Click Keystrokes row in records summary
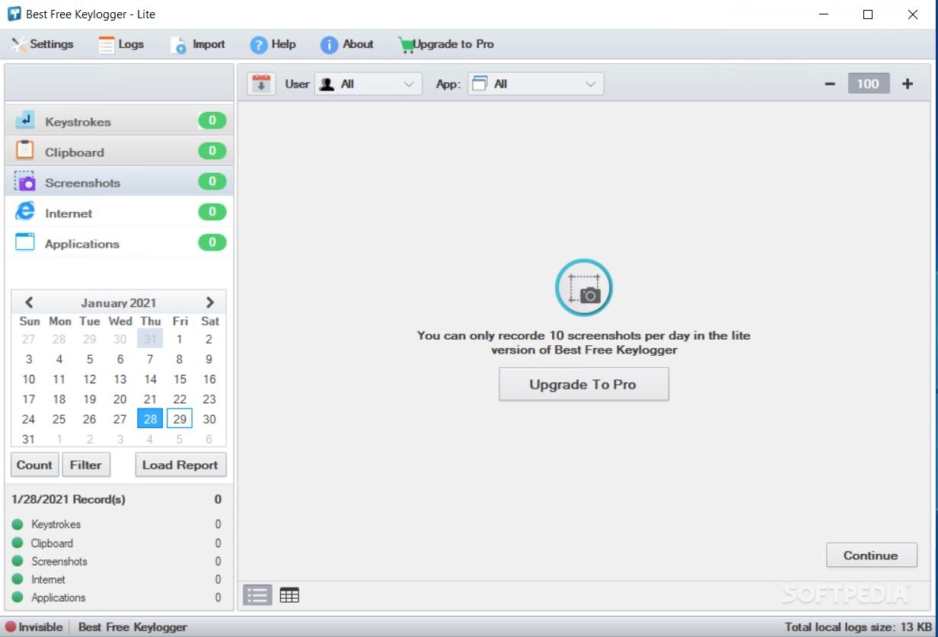 [x=116, y=524]
